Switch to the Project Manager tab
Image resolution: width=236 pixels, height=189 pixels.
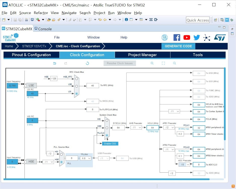(x=142, y=55)
